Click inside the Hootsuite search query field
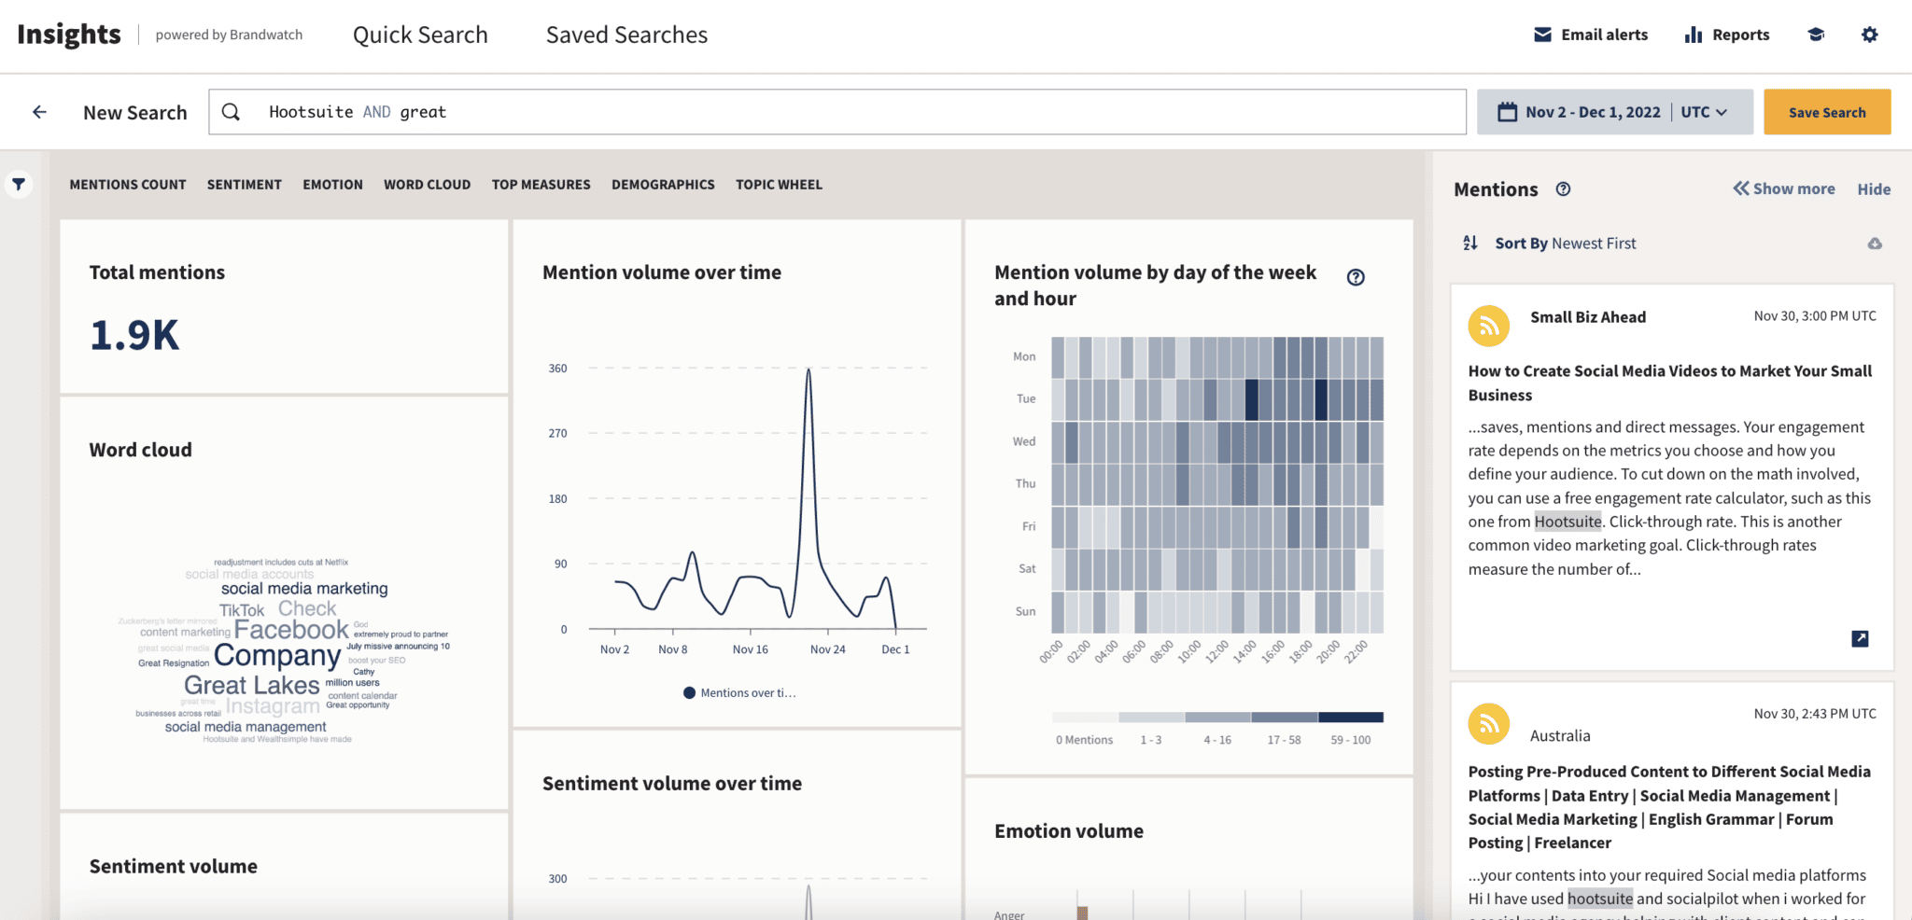 click(x=747, y=111)
